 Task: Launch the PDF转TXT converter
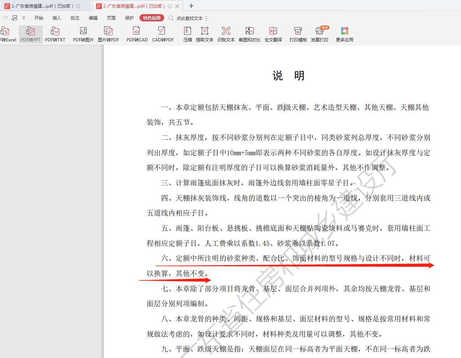[55, 34]
